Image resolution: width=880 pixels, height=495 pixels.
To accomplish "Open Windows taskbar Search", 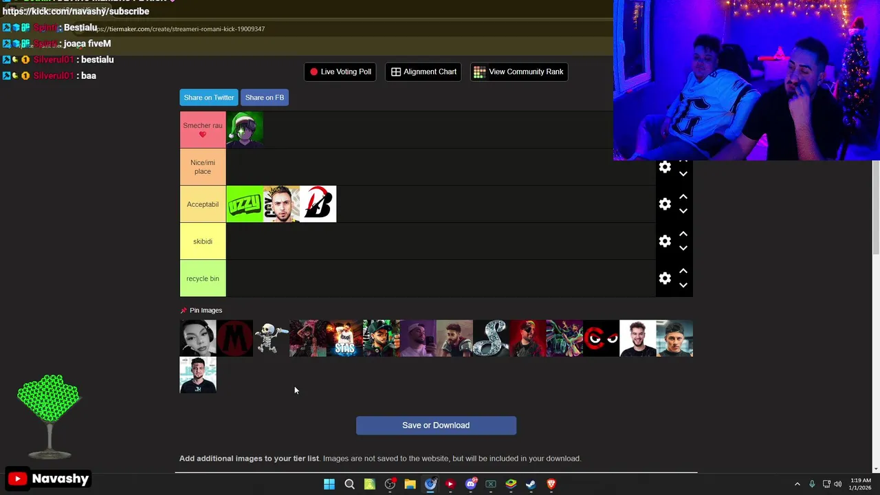I will 349,484.
